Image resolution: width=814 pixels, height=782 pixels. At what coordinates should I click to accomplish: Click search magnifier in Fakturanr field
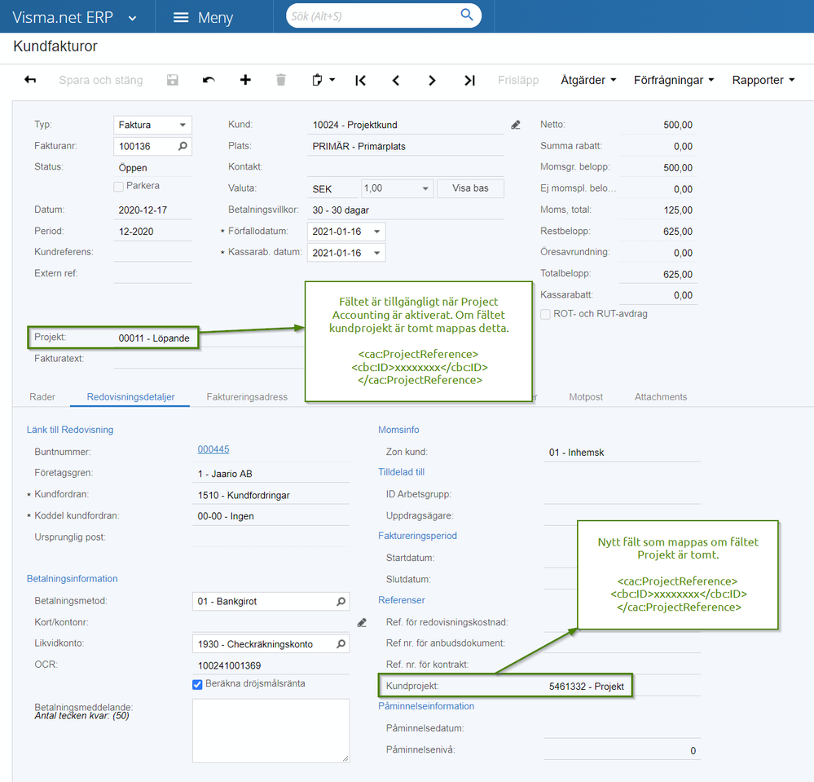pos(183,146)
